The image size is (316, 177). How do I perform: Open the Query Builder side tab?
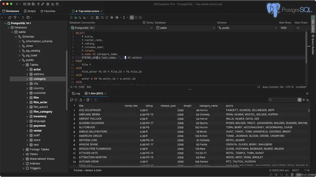[313, 45]
